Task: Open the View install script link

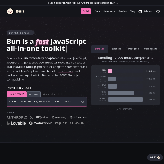Action: 51,94
